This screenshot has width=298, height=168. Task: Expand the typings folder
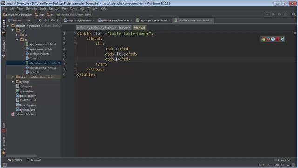pyautogui.click(x=13, y=82)
